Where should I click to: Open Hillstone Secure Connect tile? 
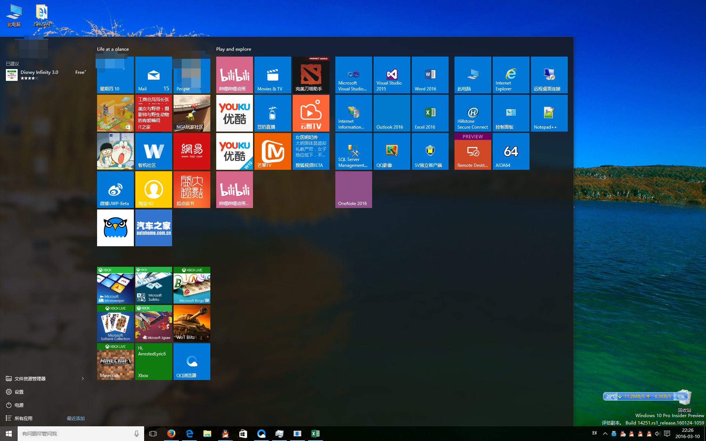point(473,113)
